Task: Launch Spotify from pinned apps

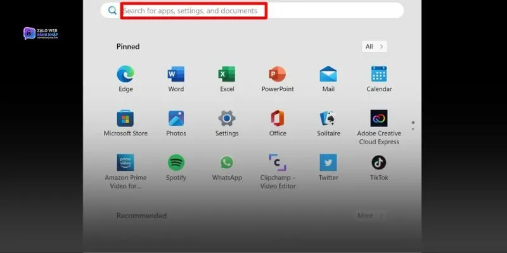Action: point(176,163)
